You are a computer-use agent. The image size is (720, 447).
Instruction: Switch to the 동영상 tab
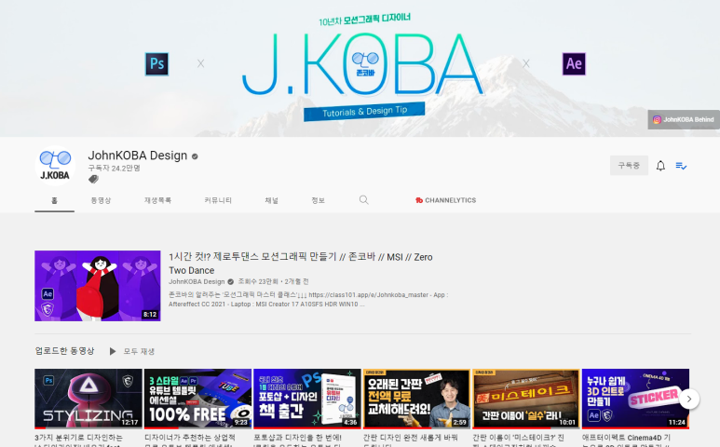pyautogui.click(x=101, y=200)
